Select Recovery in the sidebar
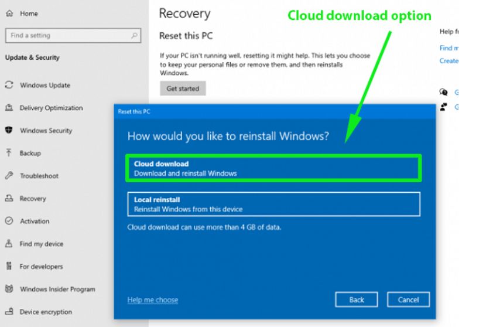 [x=33, y=199]
